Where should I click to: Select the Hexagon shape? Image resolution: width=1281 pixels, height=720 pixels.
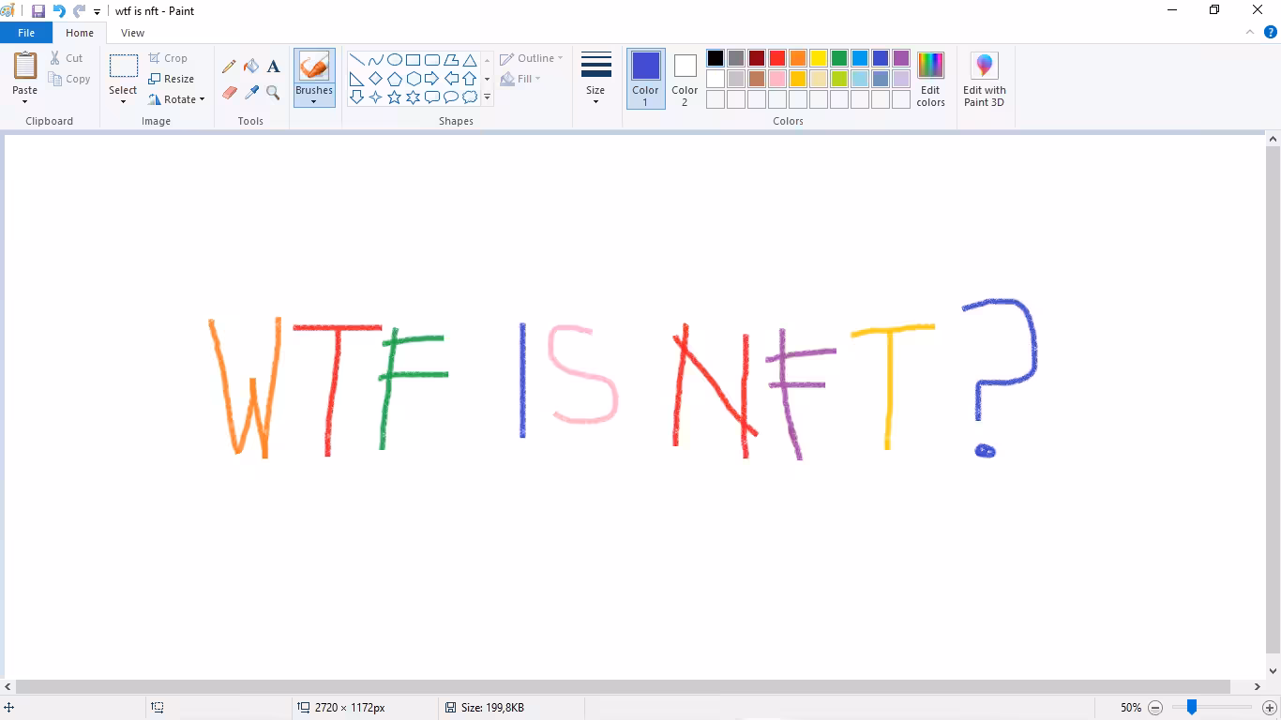tap(414, 79)
